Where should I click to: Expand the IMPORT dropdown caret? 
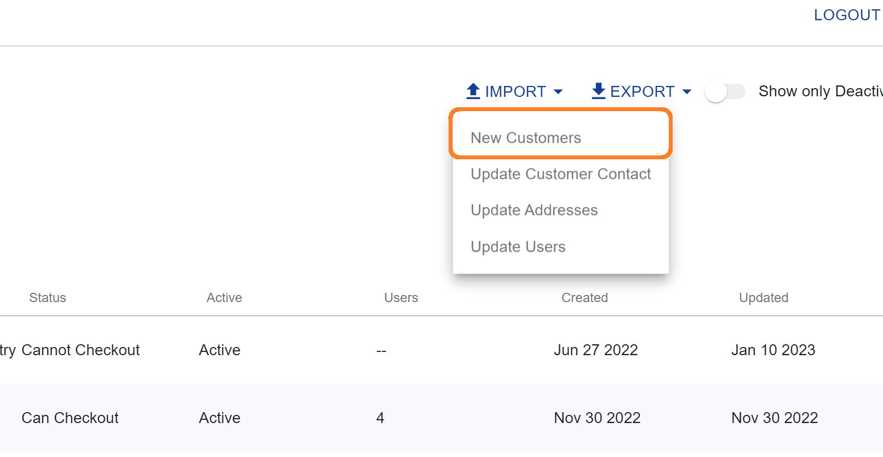click(558, 92)
